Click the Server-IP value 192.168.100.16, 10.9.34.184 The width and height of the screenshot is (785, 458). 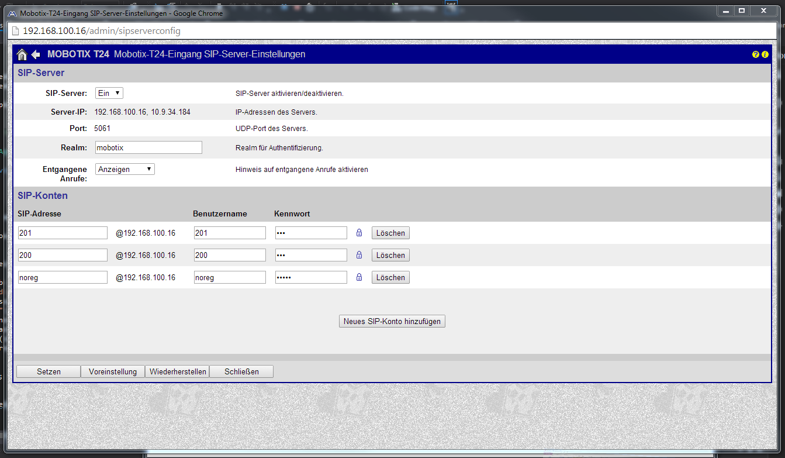click(143, 112)
